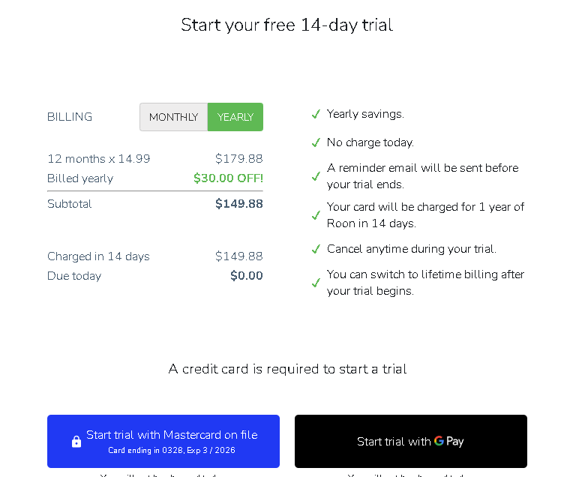Click the checkmark beside lifetime billing note

coord(316,283)
